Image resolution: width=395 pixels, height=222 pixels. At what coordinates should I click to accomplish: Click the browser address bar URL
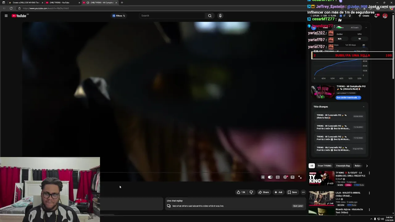tap(46, 8)
